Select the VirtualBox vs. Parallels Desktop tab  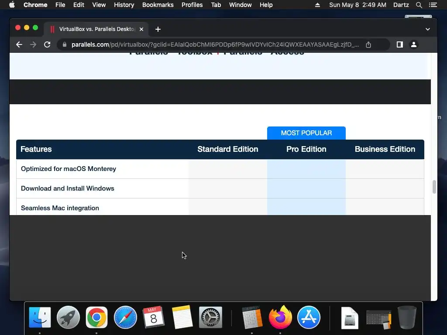(x=96, y=29)
